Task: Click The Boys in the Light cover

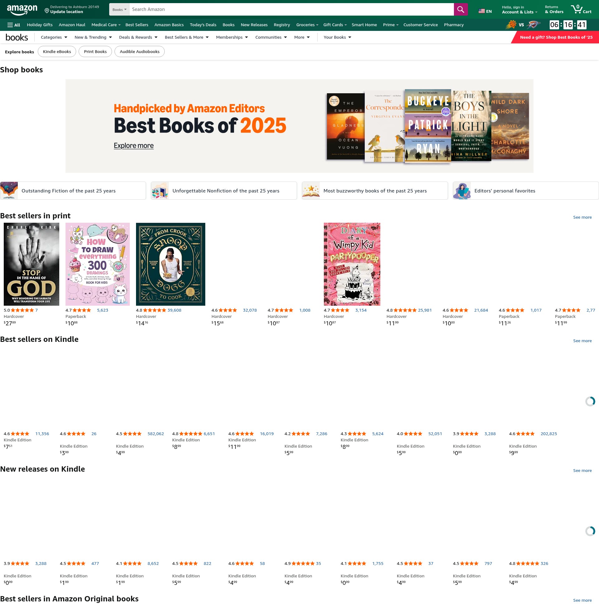Action: point(471,126)
